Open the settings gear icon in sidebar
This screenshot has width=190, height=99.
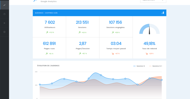pos(4,32)
